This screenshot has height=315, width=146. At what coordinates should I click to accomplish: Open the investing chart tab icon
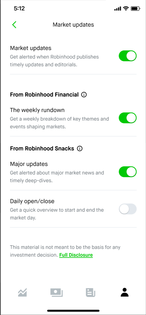tap(22, 292)
